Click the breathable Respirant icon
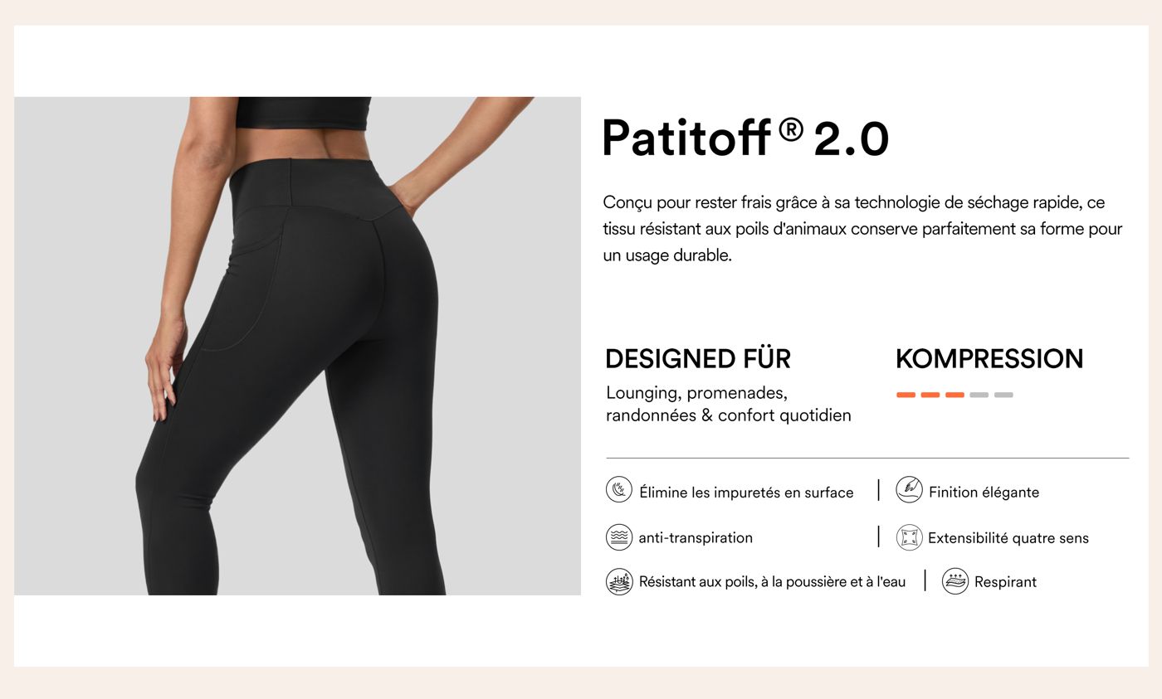The height and width of the screenshot is (699, 1162). pos(955,581)
